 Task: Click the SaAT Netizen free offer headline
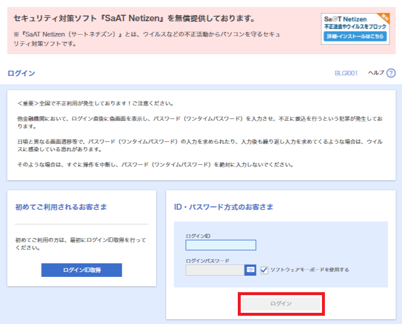point(134,18)
